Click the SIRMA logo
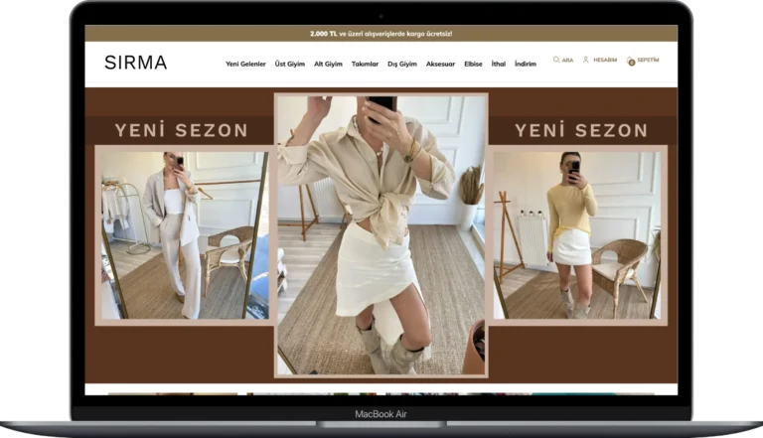Image resolution: width=763 pixels, height=438 pixels. [136, 63]
